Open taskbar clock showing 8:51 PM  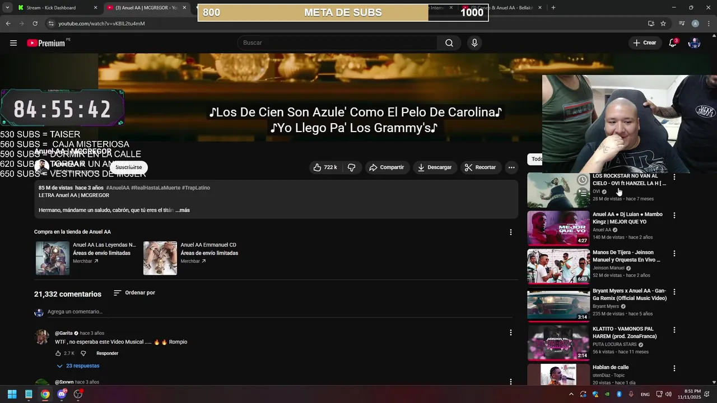tap(689, 394)
